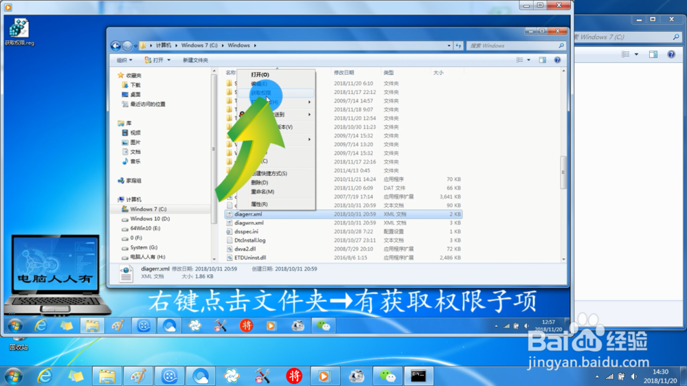Image resolution: width=687 pixels, height=386 pixels.
Task: Select the dxva2.dll file row
Action: click(x=343, y=249)
